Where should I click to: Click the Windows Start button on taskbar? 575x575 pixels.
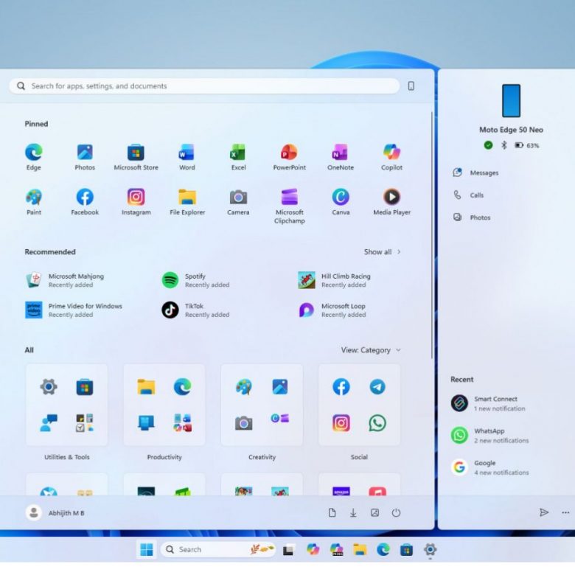pyautogui.click(x=147, y=549)
